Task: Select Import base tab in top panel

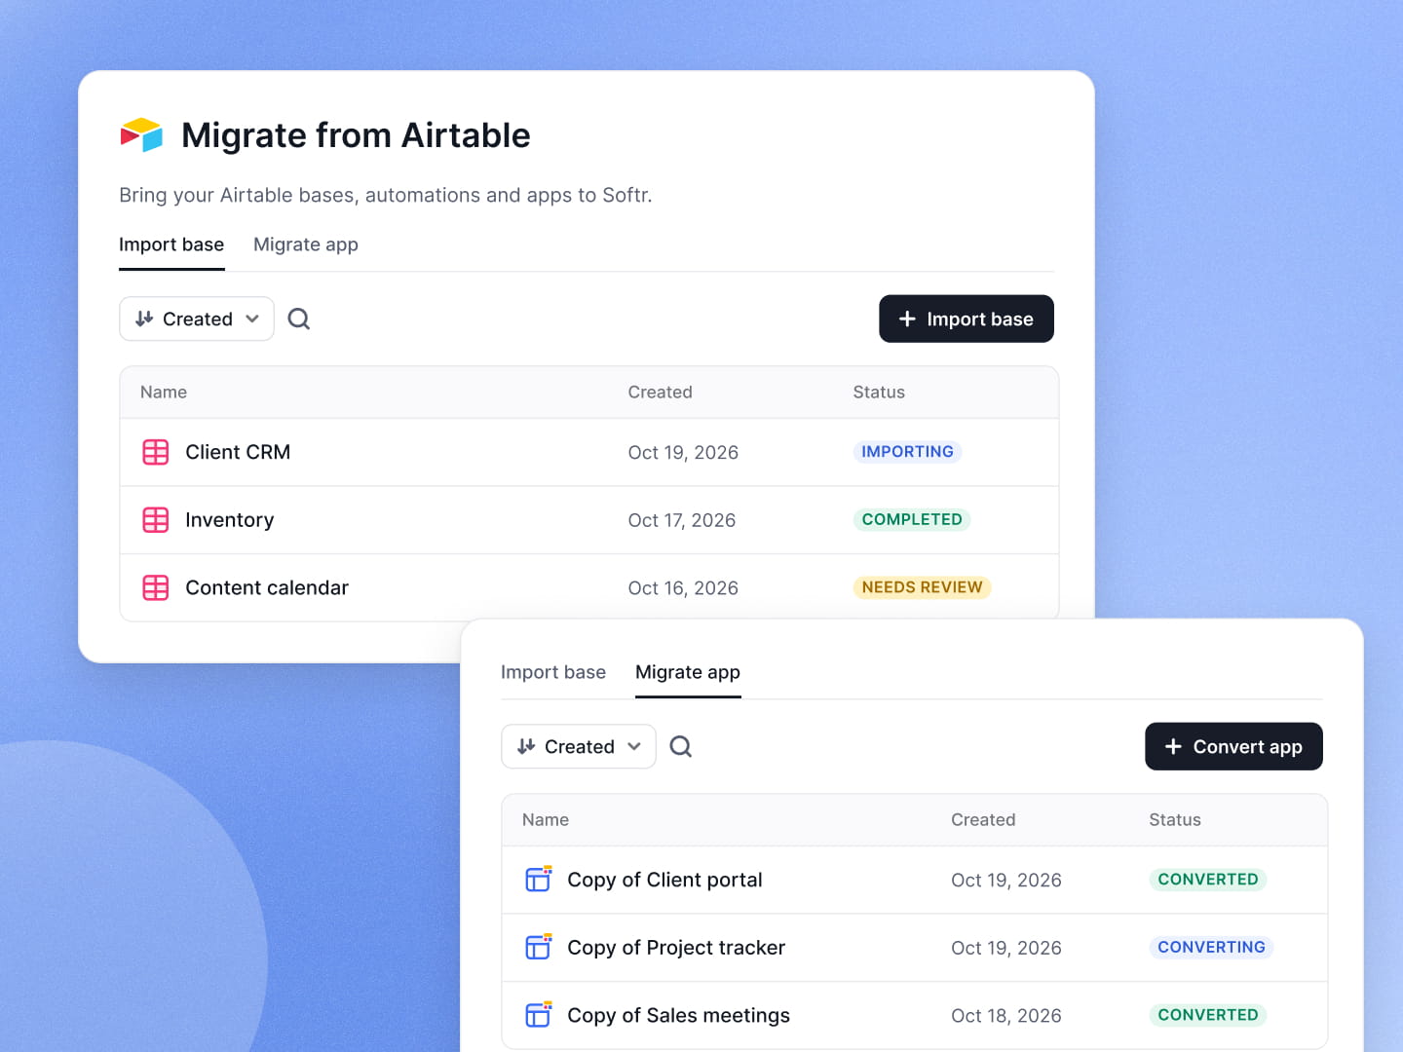Action: click(x=171, y=244)
